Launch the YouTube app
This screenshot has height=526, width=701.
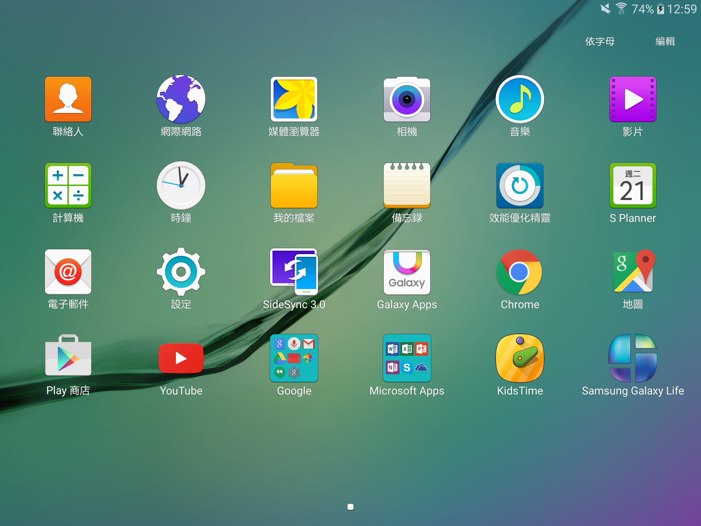coord(181,358)
